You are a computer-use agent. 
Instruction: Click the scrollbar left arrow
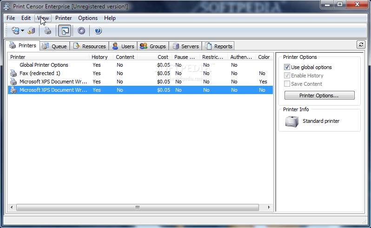coord(12,207)
